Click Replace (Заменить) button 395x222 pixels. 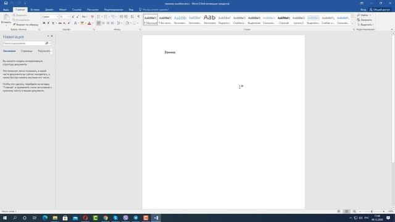[365, 20]
